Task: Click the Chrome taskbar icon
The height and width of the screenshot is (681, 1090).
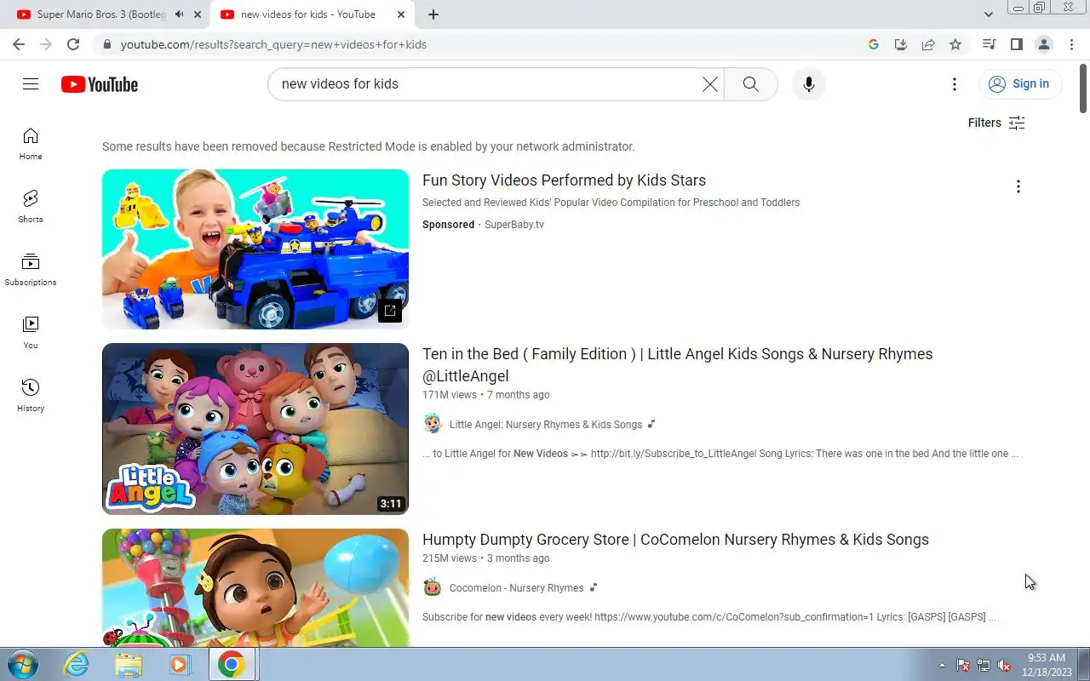Action: 232,664
